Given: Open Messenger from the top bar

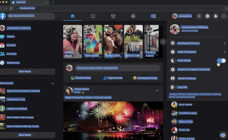Looking at the screenshot, I should pos(207,16).
